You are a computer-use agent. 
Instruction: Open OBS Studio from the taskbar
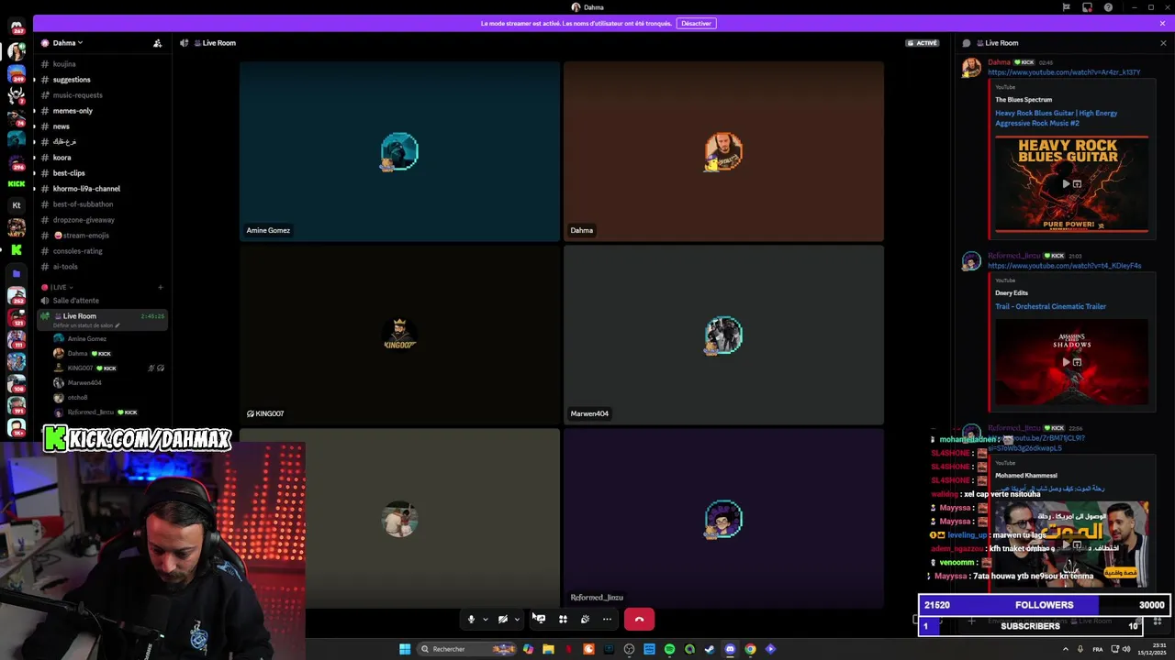point(629,649)
